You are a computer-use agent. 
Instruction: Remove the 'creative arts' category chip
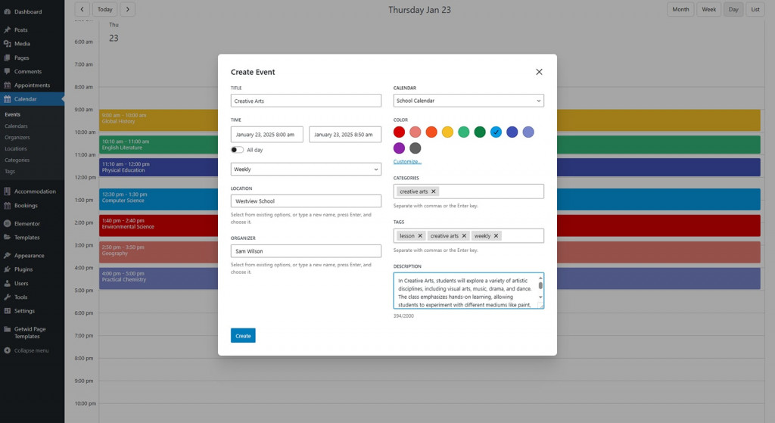434,191
